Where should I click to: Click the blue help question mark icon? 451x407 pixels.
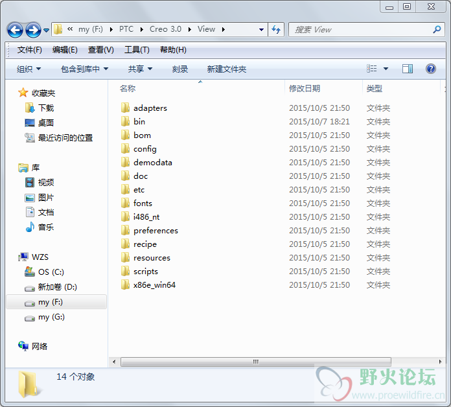tap(430, 69)
